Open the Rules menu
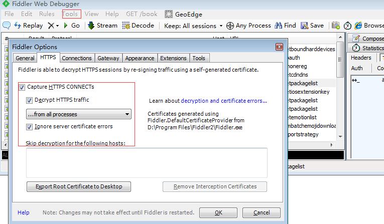 coord(47,14)
